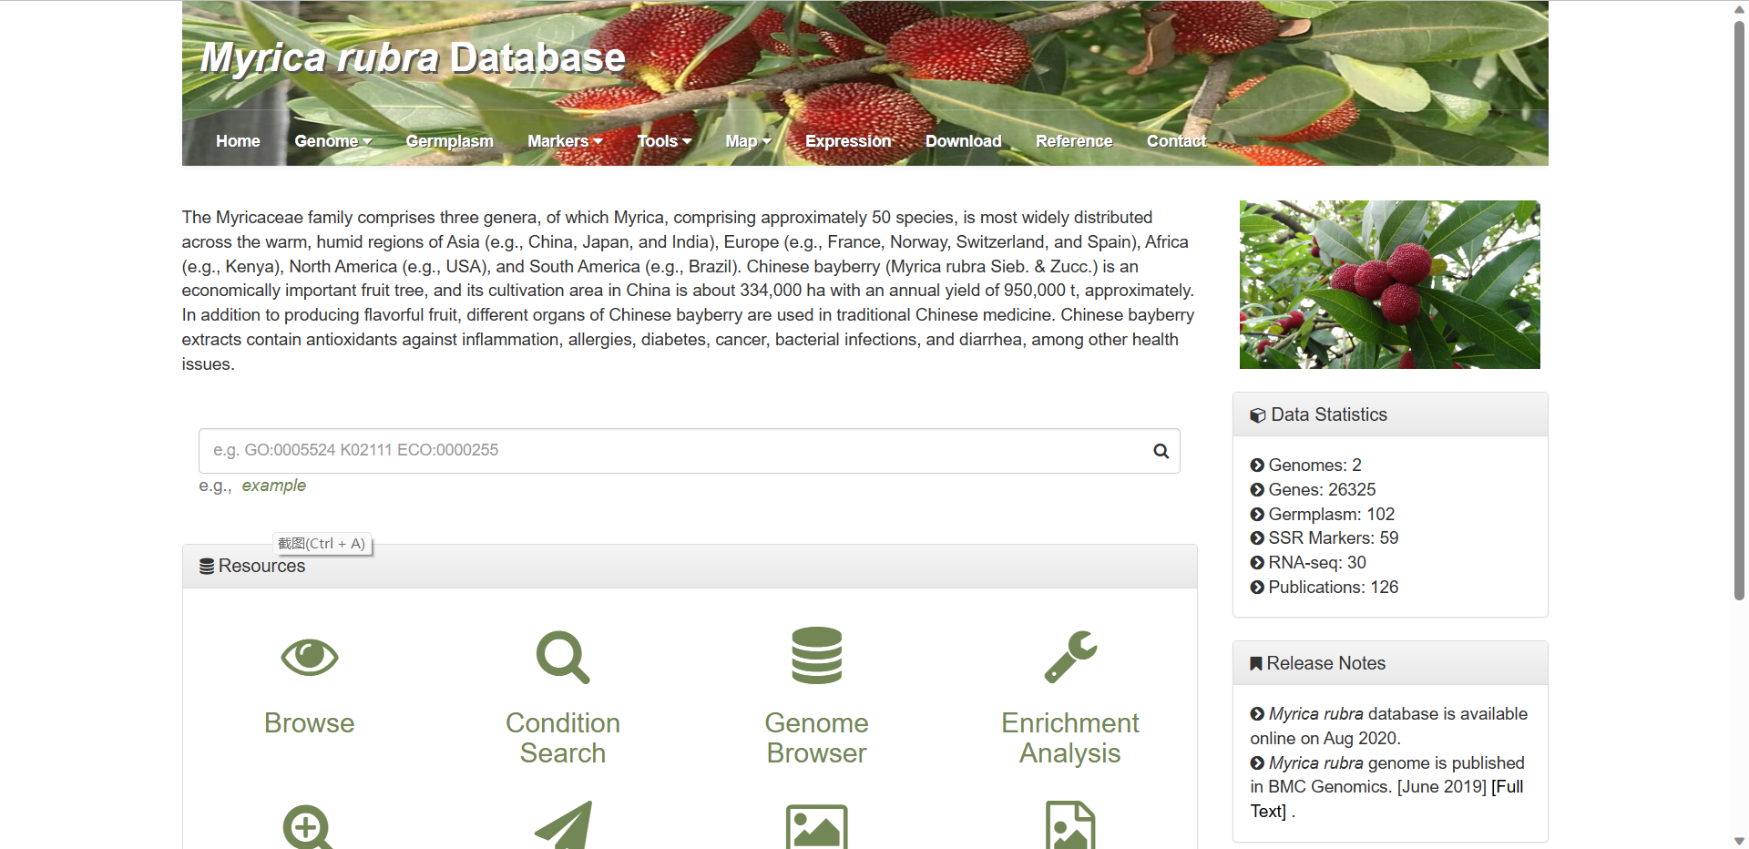The image size is (1749, 849).
Task: Select Download in the navigation bar
Action: click(x=963, y=141)
